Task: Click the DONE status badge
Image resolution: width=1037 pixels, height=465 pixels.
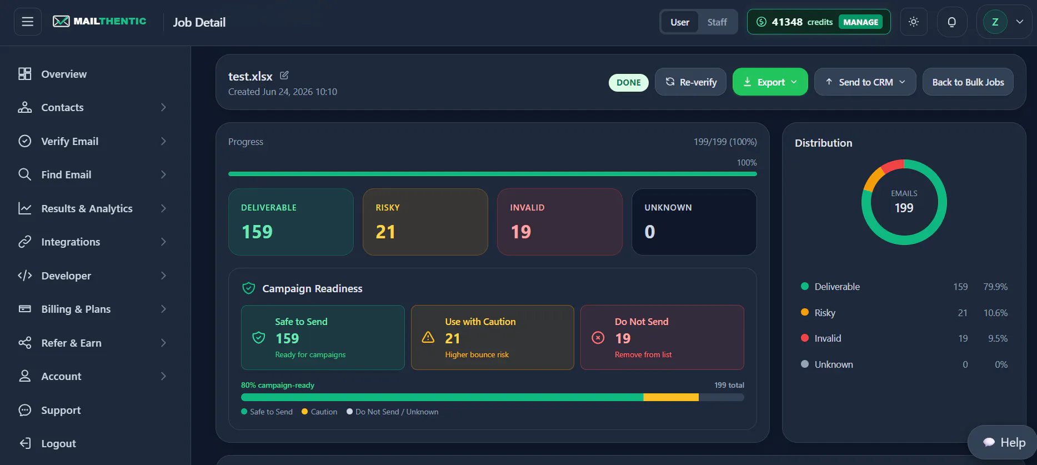Action: (x=629, y=82)
